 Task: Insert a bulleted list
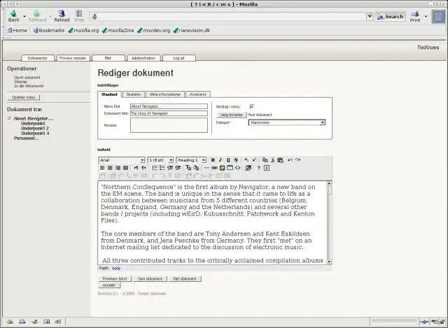pos(162,168)
